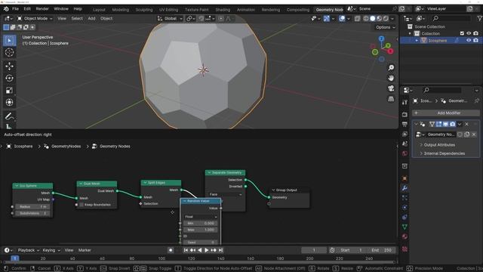Open Global transform orientation dropdown
This screenshot has height=272, width=483.
pyautogui.click(x=170, y=18)
